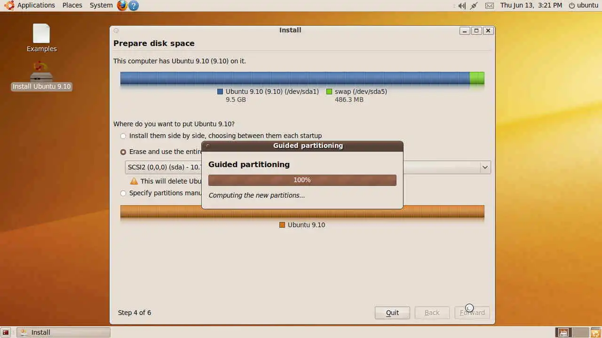Click 'Step 4 of 6' text
The height and width of the screenshot is (338, 602).
[x=135, y=313]
